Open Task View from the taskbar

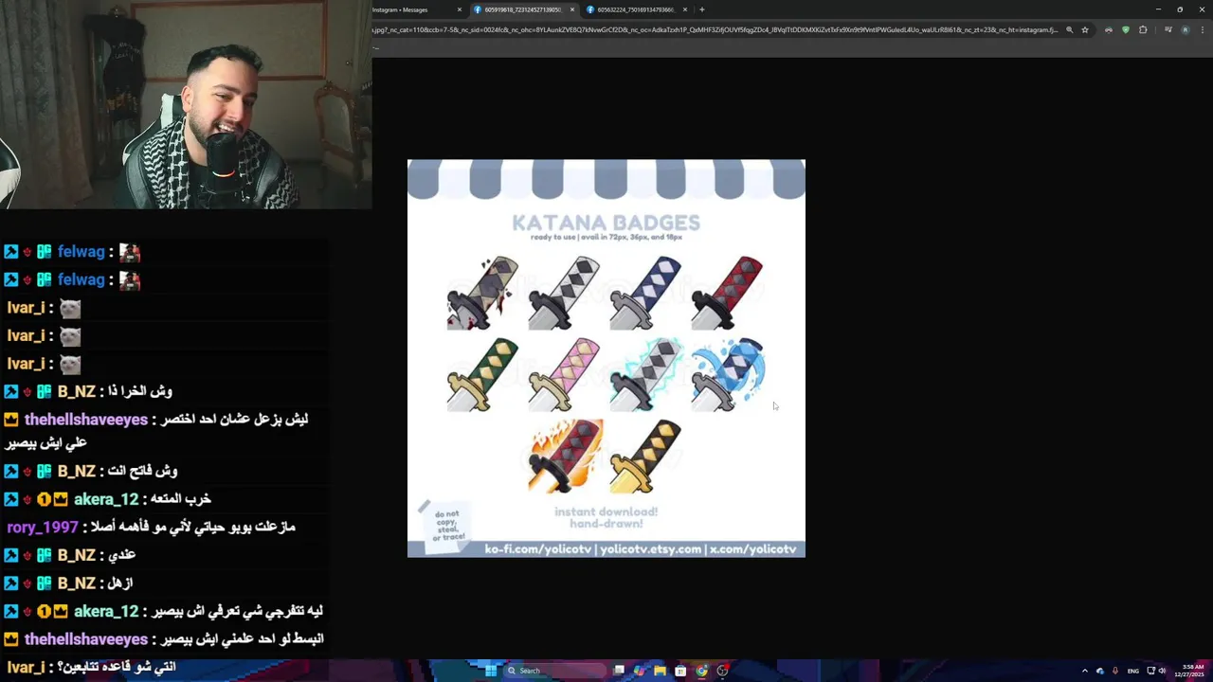(x=619, y=671)
